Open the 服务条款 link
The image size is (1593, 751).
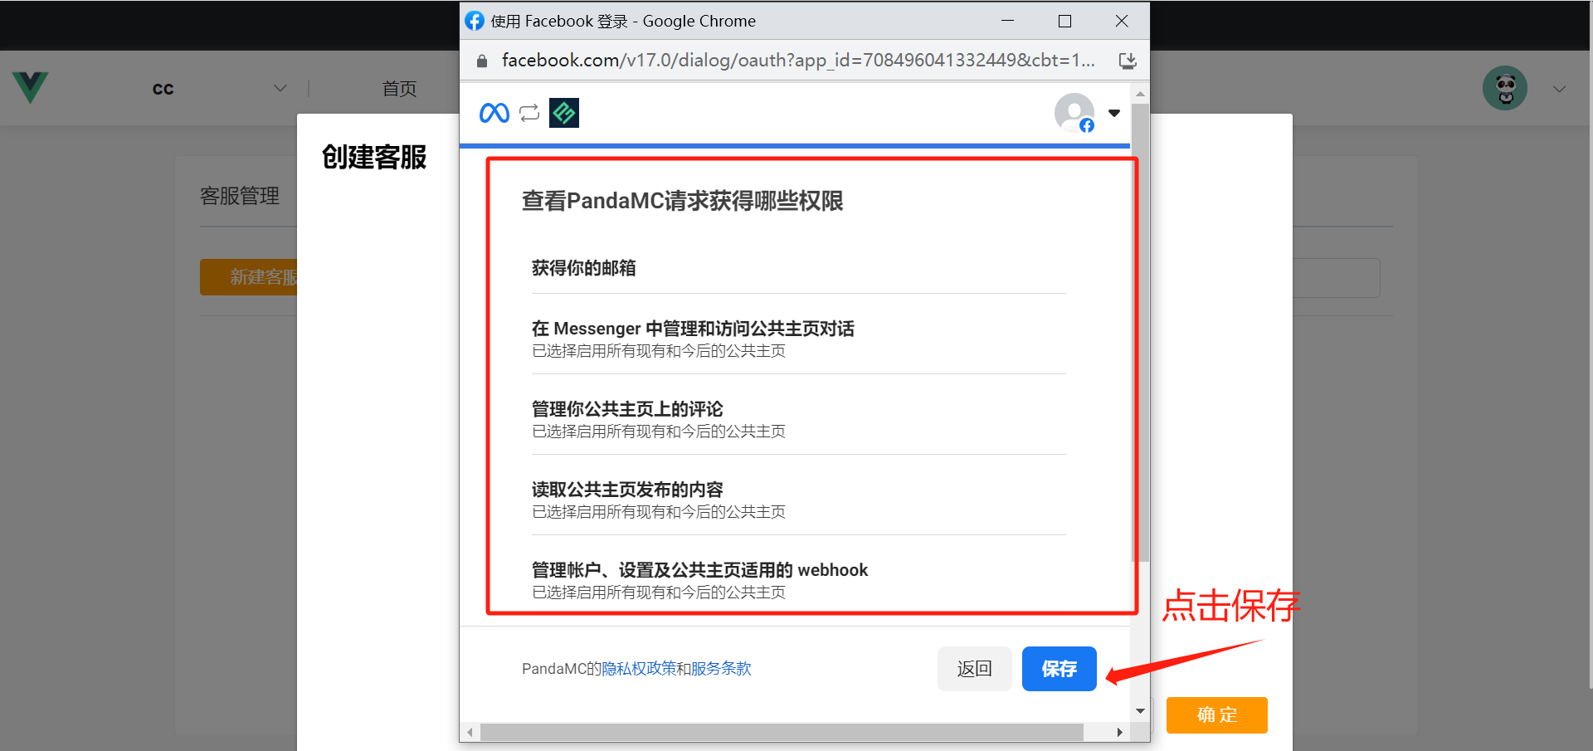tap(721, 669)
